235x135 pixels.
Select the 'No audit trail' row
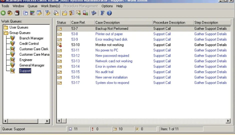click(144, 72)
